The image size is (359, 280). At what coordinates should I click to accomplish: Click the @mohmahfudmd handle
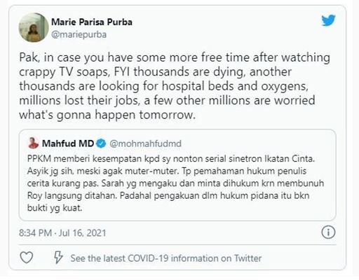click(145, 143)
